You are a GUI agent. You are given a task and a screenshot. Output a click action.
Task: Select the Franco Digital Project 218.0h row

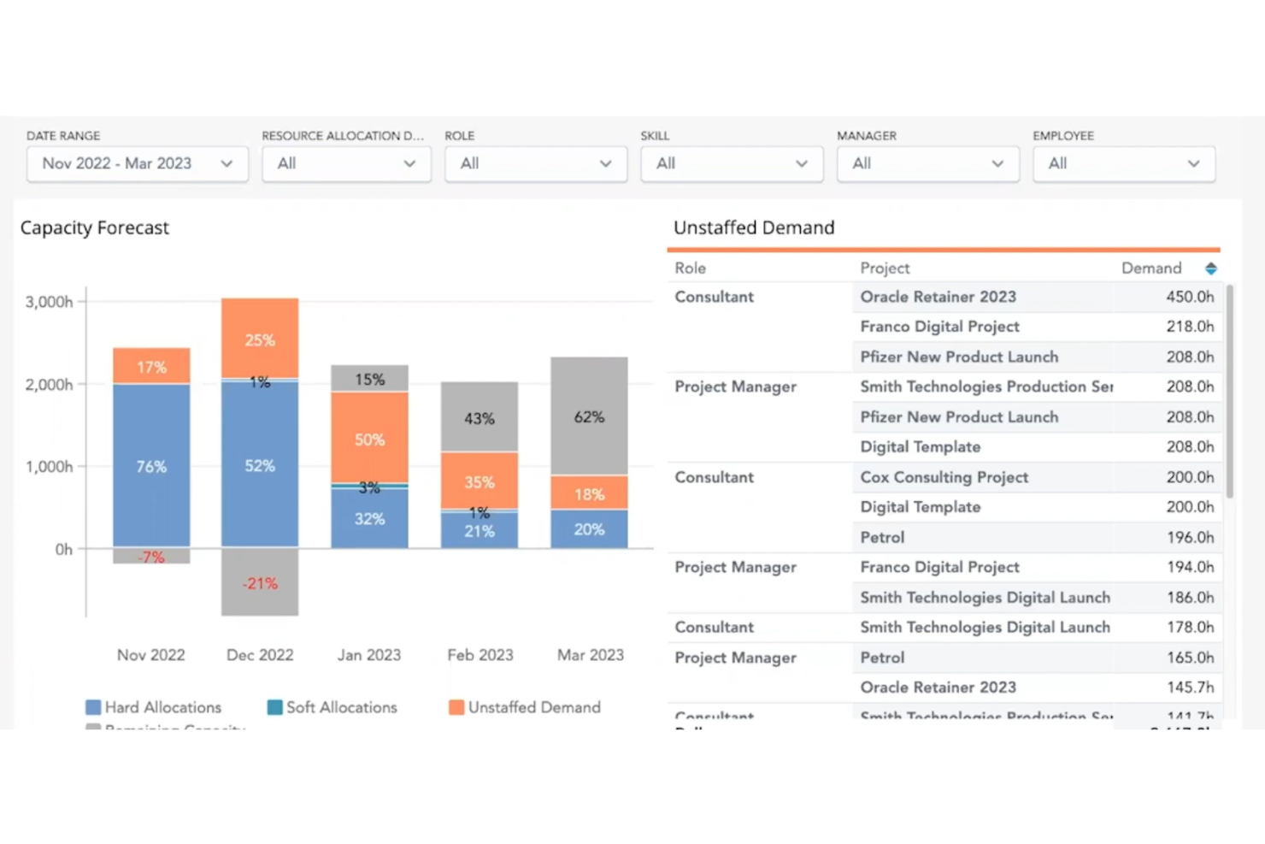click(x=1037, y=327)
